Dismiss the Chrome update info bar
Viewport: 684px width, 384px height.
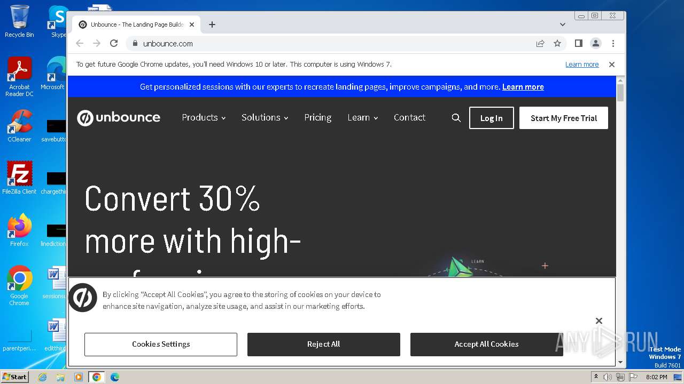coord(612,65)
